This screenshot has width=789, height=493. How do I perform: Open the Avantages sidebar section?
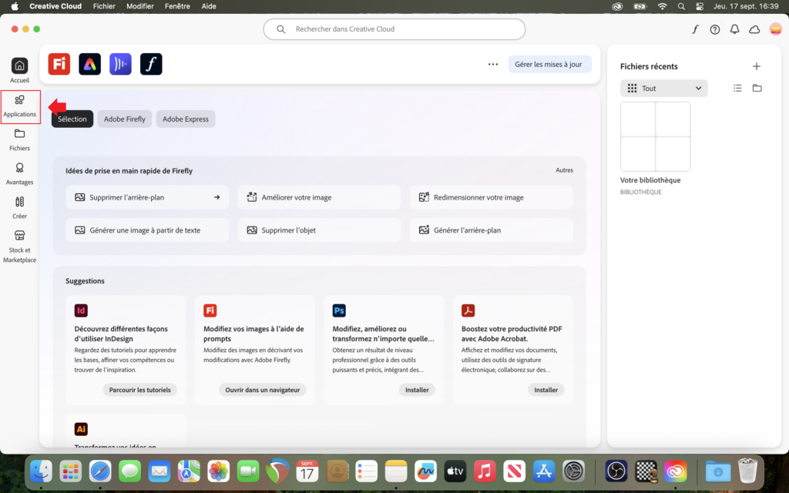pyautogui.click(x=19, y=174)
